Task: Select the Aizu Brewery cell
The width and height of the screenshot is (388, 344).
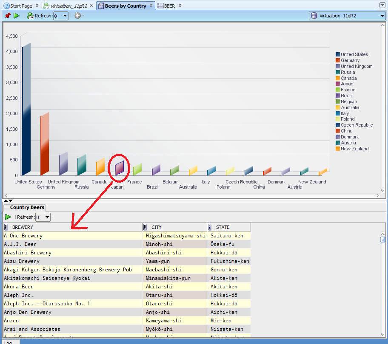Action: (x=73, y=261)
